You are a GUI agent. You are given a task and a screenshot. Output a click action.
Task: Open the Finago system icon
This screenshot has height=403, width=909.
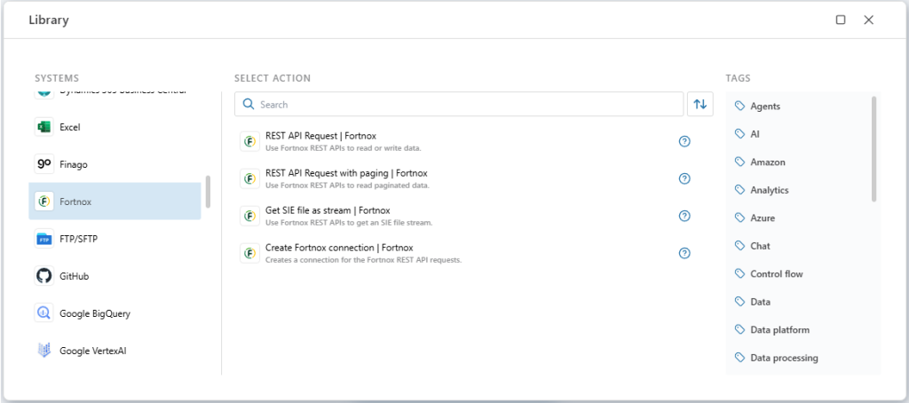point(43,164)
